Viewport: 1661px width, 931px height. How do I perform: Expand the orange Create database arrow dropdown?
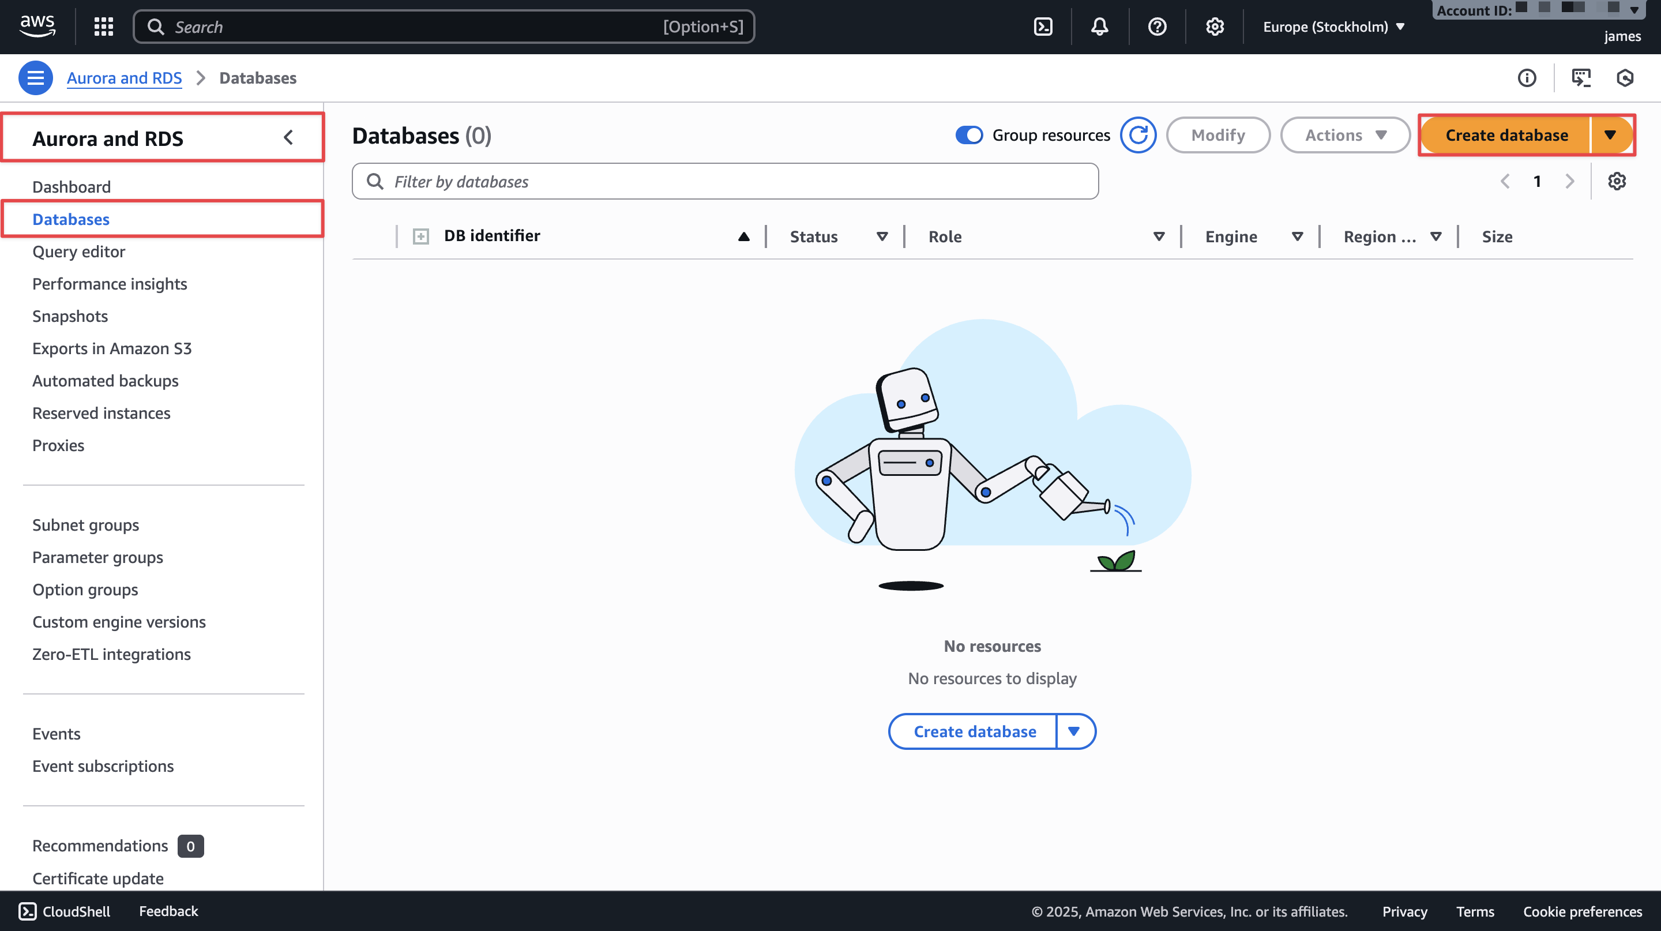(1610, 136)
